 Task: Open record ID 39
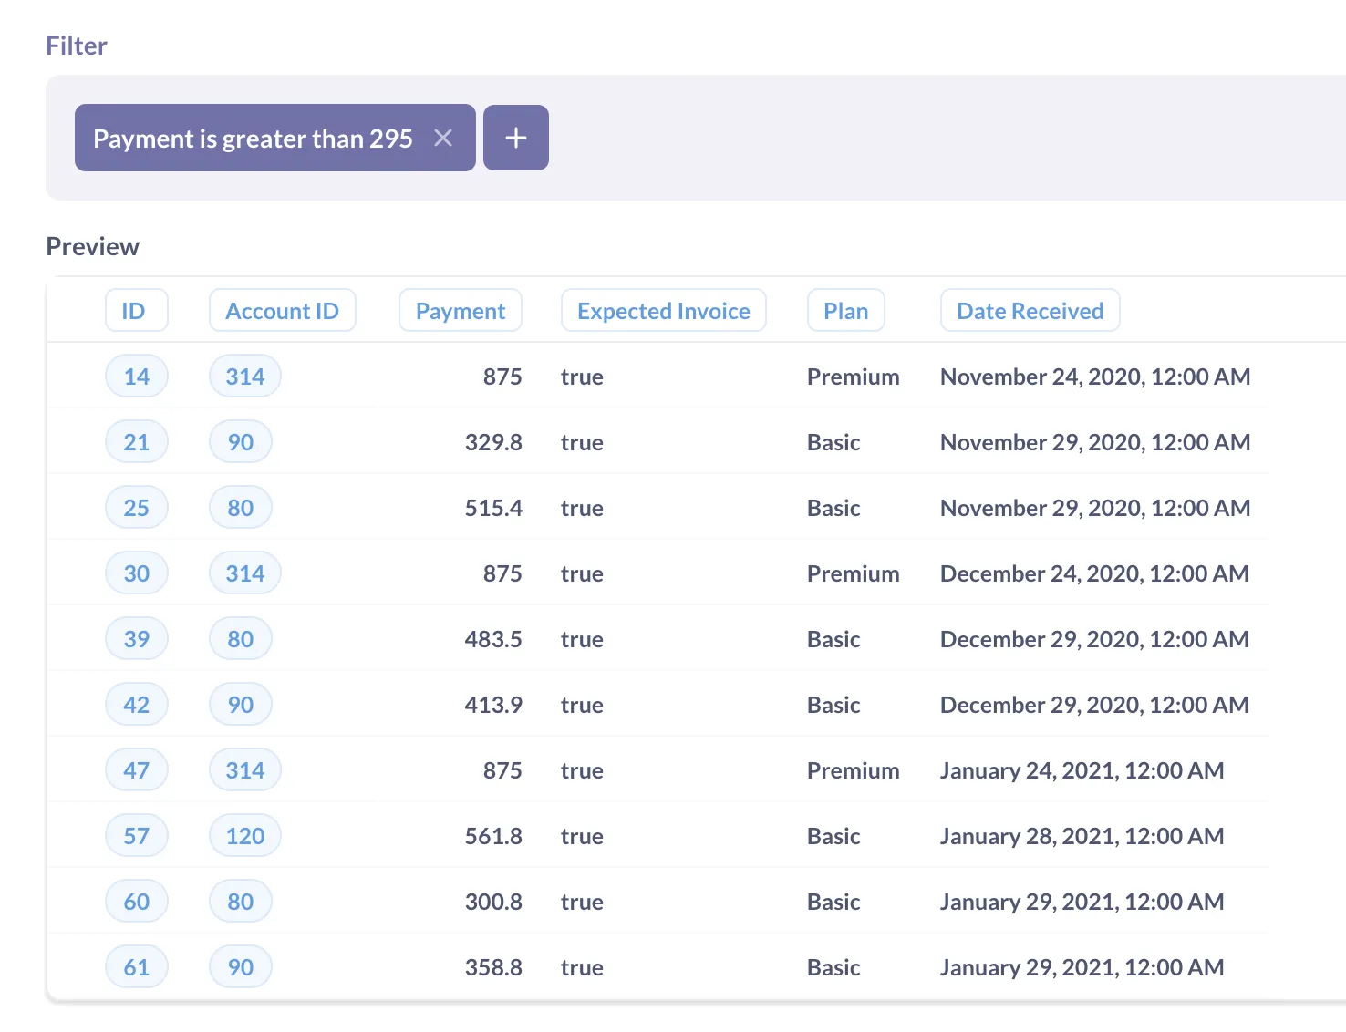[x=137, y=639]
